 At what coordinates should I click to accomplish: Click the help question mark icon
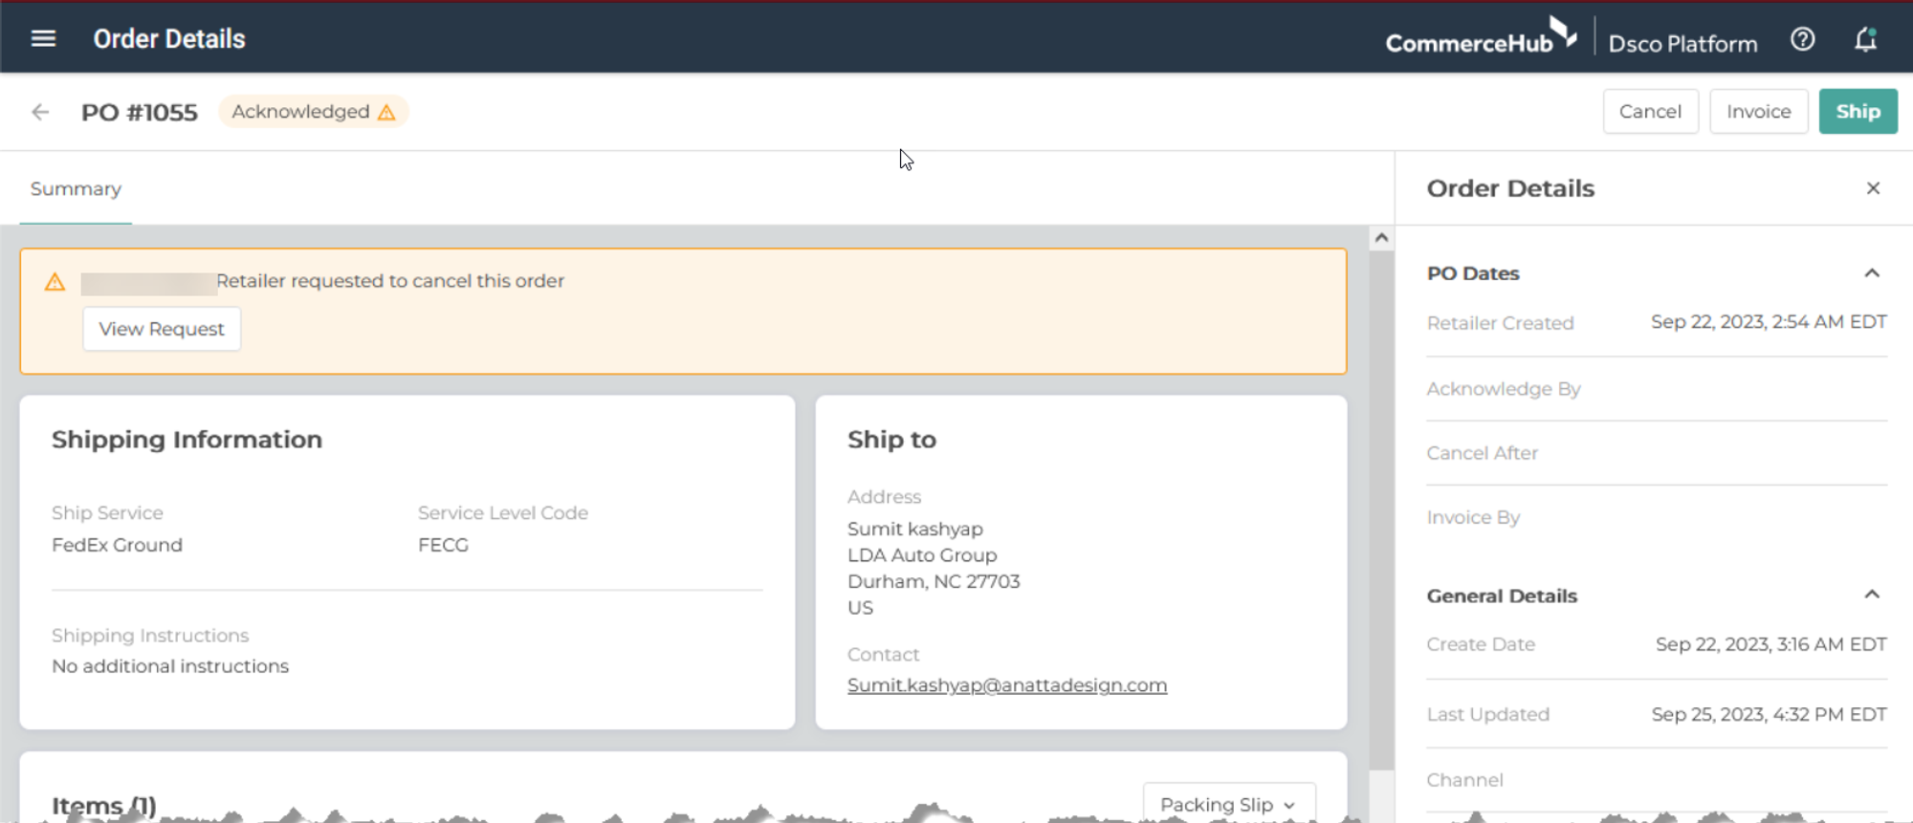[x=1802, y=39]
